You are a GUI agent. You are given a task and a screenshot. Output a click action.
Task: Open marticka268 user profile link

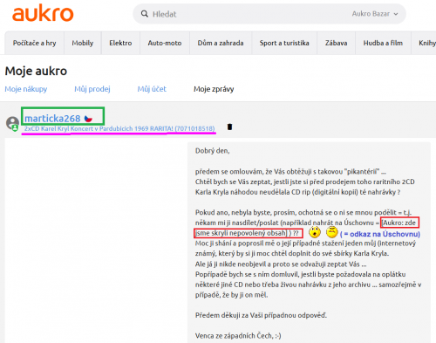tap(52, 119)
